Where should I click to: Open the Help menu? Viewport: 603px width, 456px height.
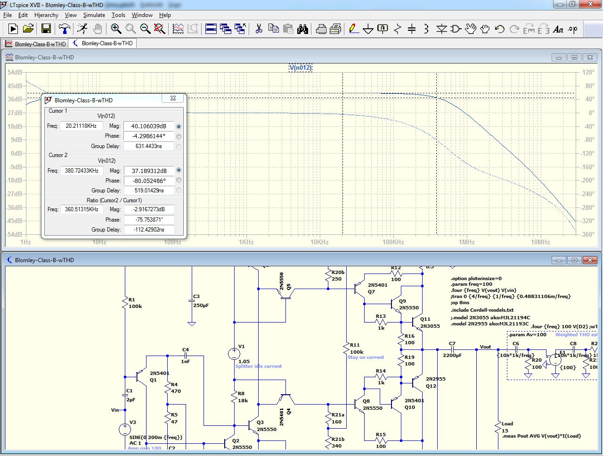[x=165, y=15]
